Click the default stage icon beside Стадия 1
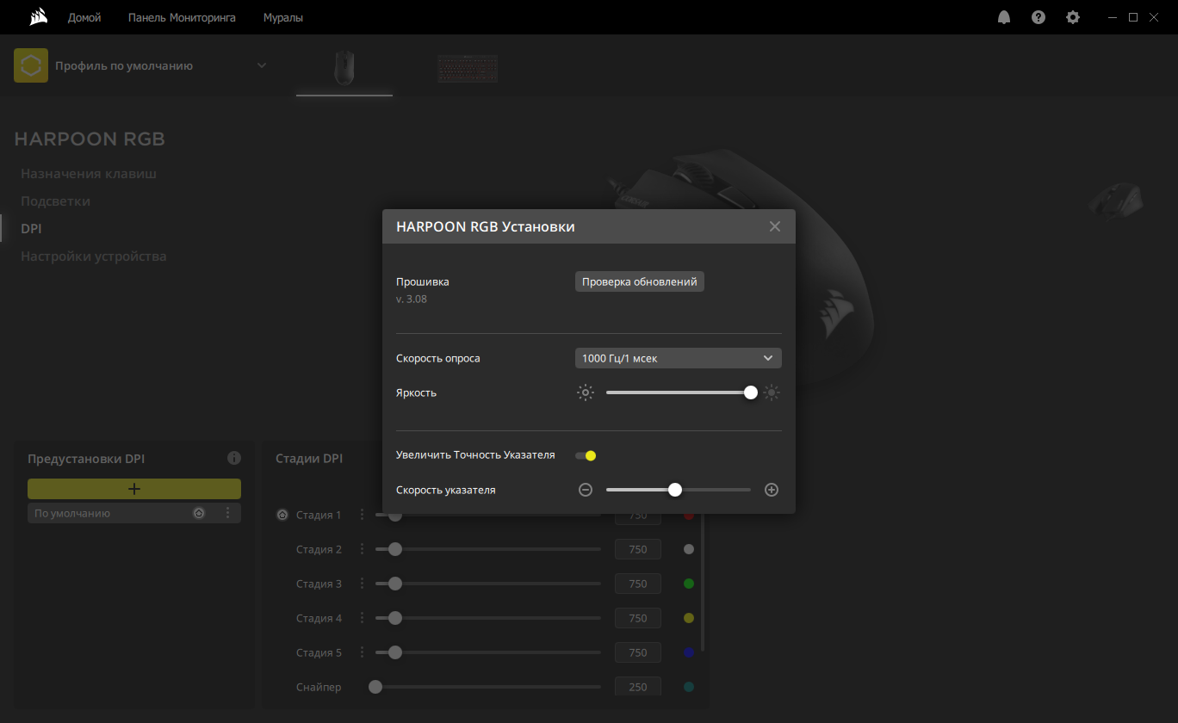The width and height of the screenshot is (1178, 723). pyautogui.click(x=282, y=515)
